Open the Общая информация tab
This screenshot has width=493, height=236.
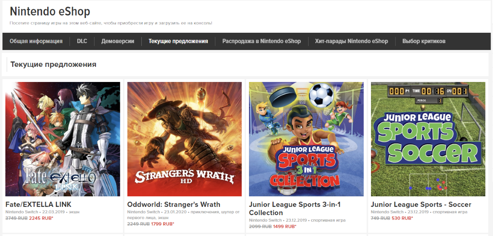36,41
